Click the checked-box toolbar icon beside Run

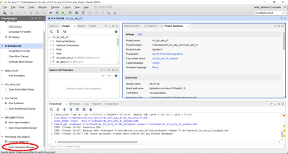click(x=57, y=13)
